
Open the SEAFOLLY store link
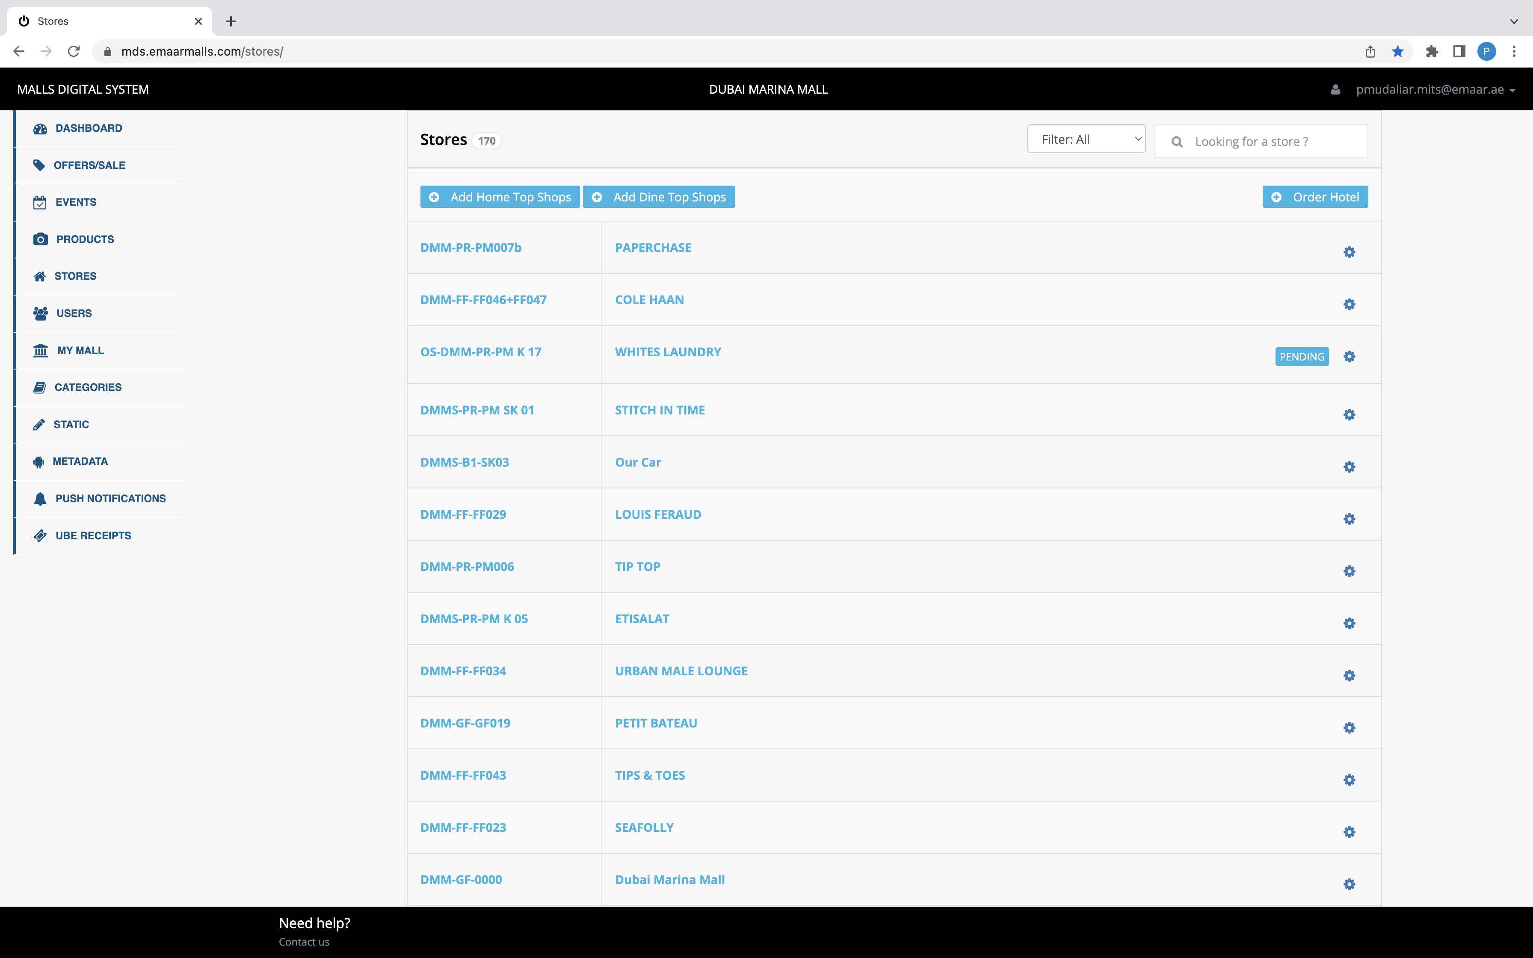click(x=644, y=828)
